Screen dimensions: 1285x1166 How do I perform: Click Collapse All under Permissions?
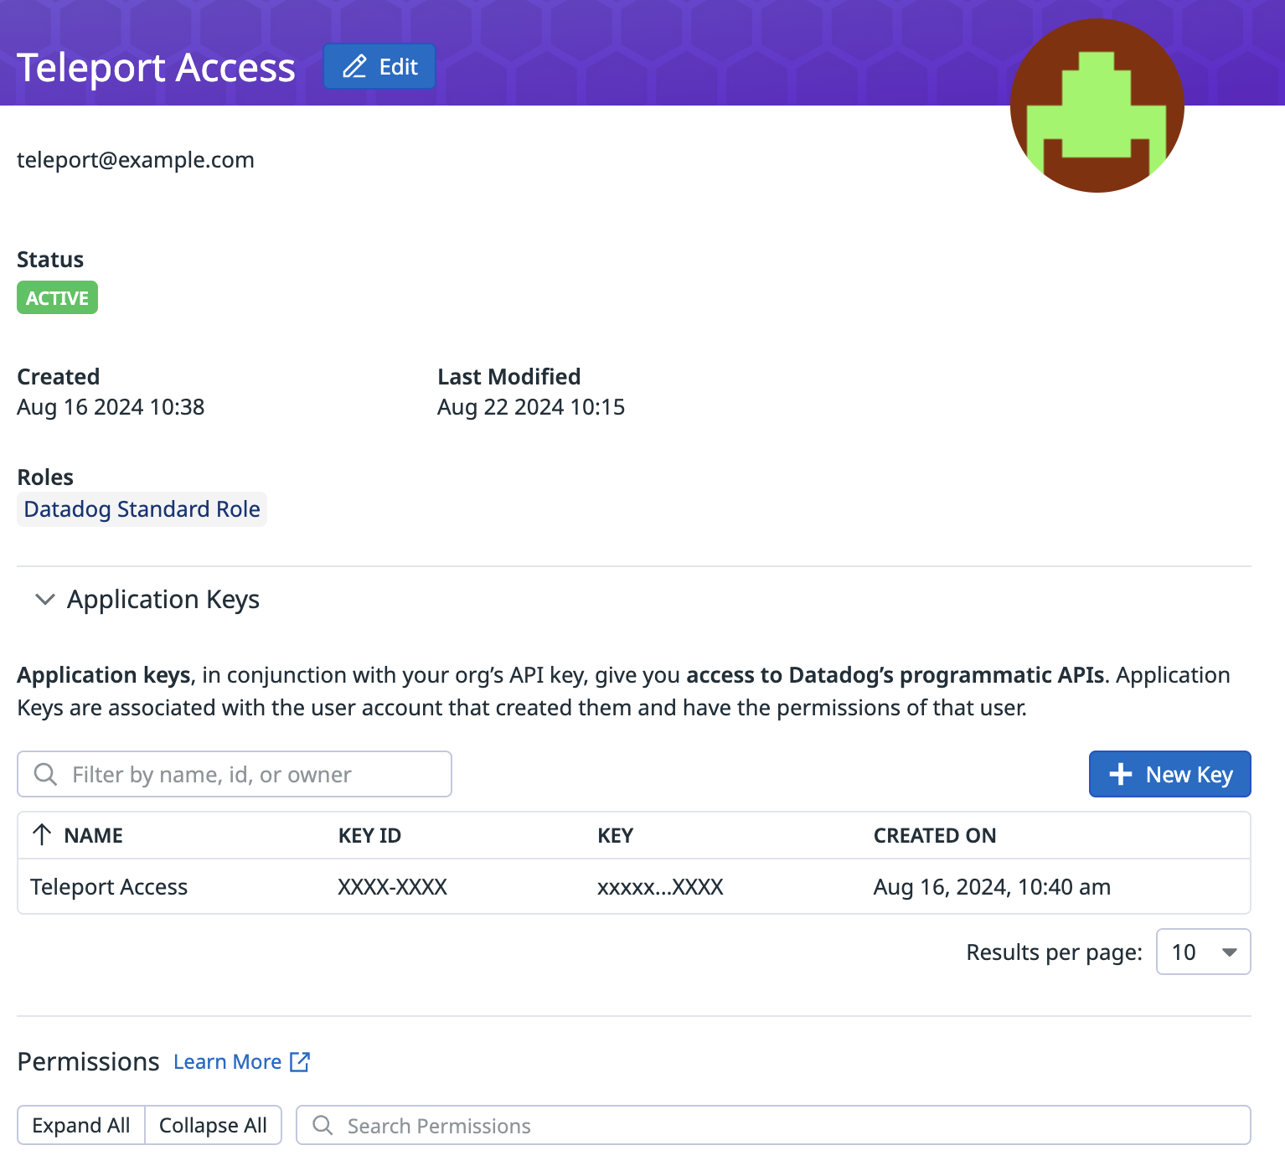click(x=214, y=1125)
